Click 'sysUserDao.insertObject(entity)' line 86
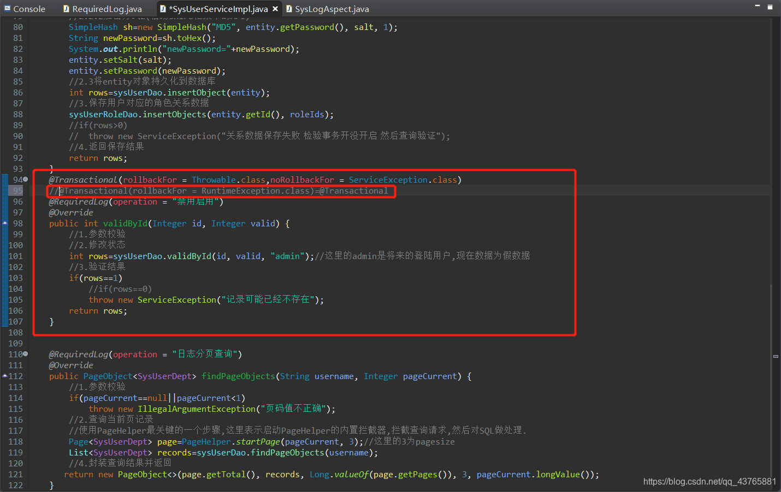The height and width of the screenshot is (492, 781). [x=169, y=92]
